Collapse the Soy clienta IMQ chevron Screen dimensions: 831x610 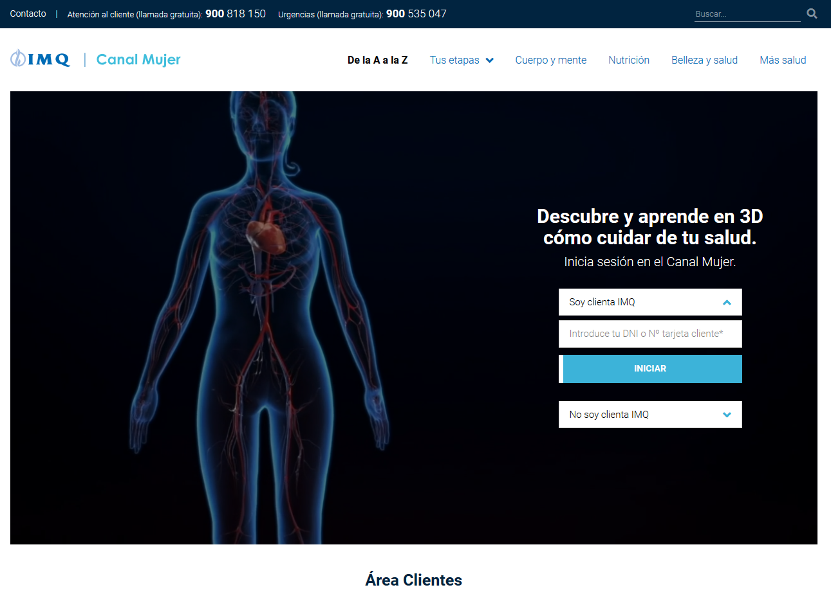727,302
